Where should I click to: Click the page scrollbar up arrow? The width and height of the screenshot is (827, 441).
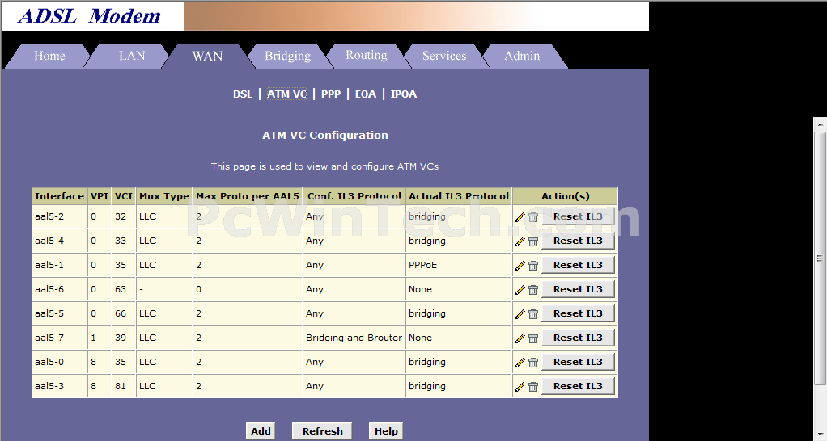click(821, 124)
